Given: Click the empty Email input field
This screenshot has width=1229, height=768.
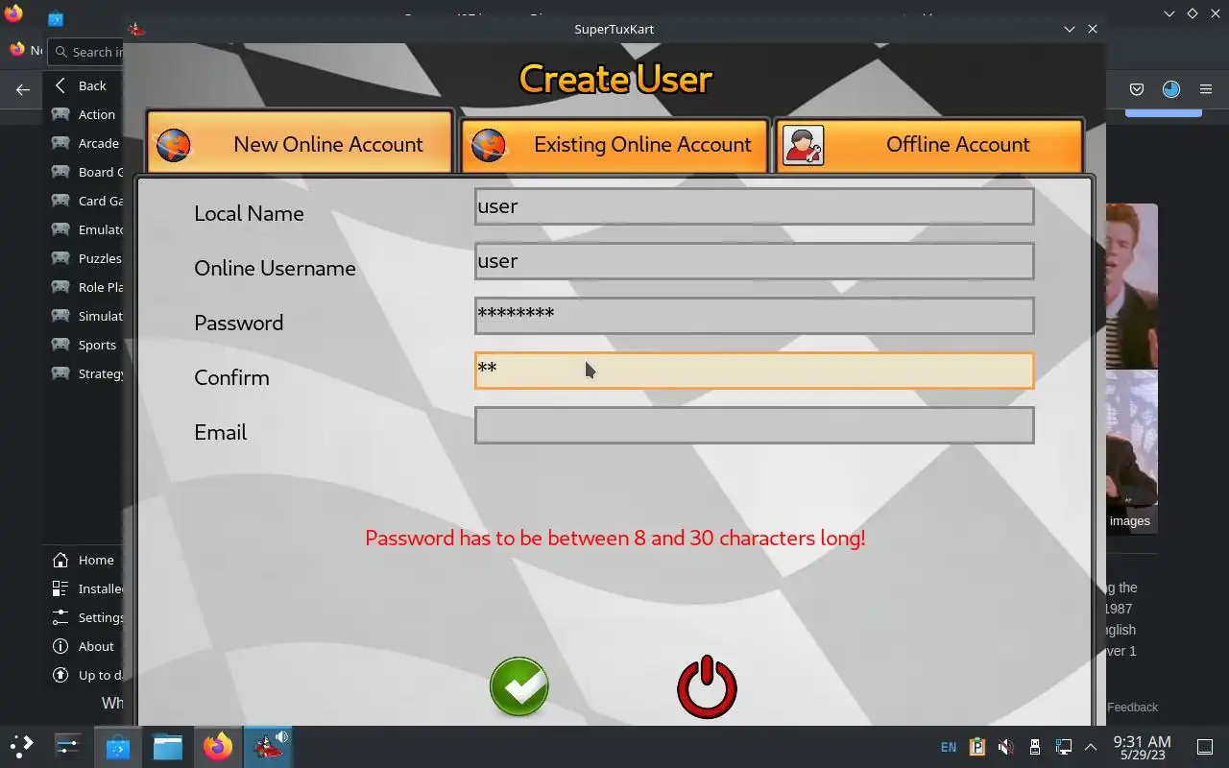Looking at the screenshot, I should pos(754,425).
